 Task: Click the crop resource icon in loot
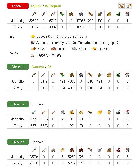[x=95, y=49]
